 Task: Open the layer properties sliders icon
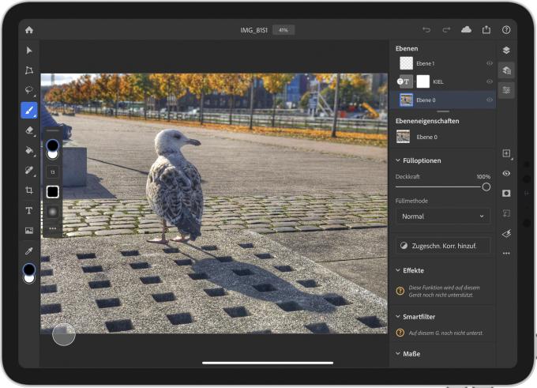pyautogui.click(x=506, y=90)
